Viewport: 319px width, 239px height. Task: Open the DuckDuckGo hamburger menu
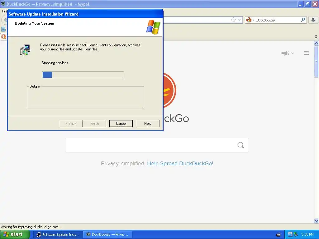pos(306,53)
